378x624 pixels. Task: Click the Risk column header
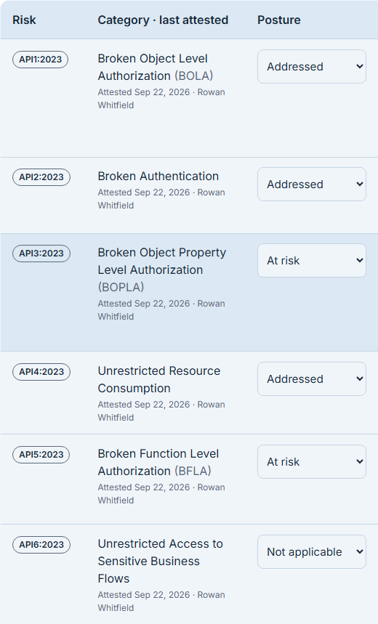[x=24, y=20]
